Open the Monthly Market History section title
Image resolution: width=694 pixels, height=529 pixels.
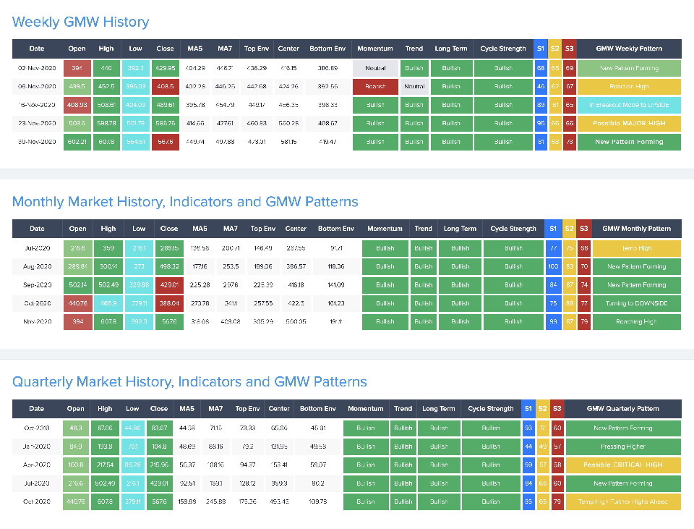point(184,201)
